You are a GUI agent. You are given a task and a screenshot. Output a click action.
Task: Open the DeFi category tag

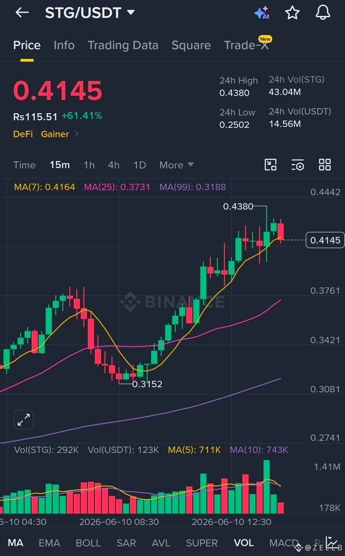pos(23,134)
